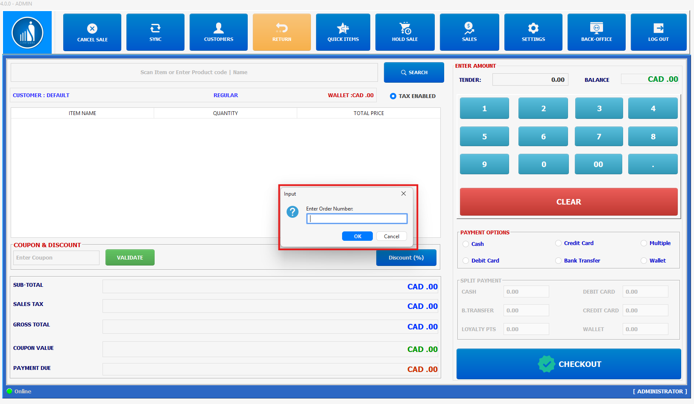Click the green Validate coupon button
This screenshot has width=694, height=404.
point(130,258)
